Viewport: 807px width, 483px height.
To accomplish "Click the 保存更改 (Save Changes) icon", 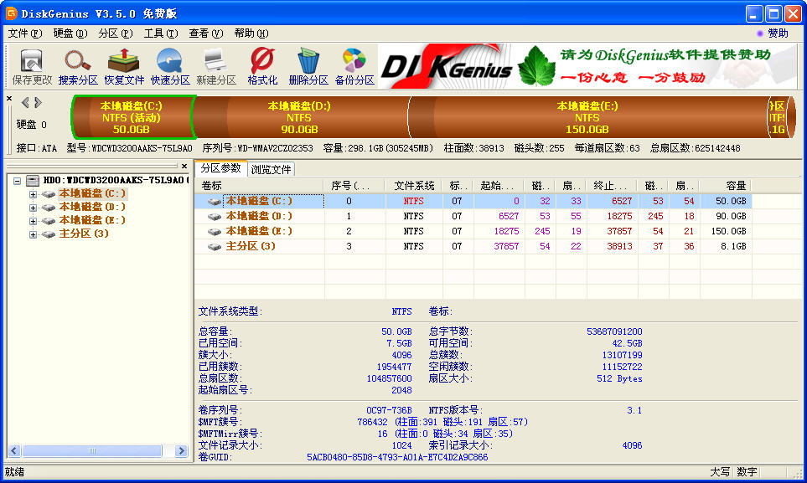I will (30, 67).
